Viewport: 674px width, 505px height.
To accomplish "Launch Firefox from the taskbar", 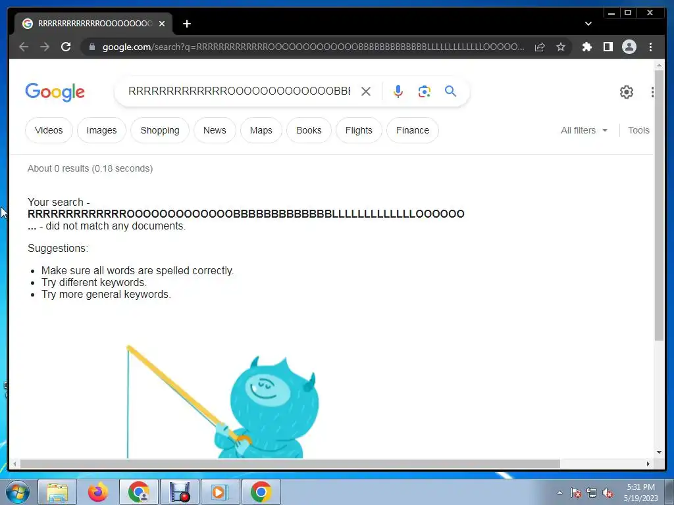I will [x=98, y=492].
